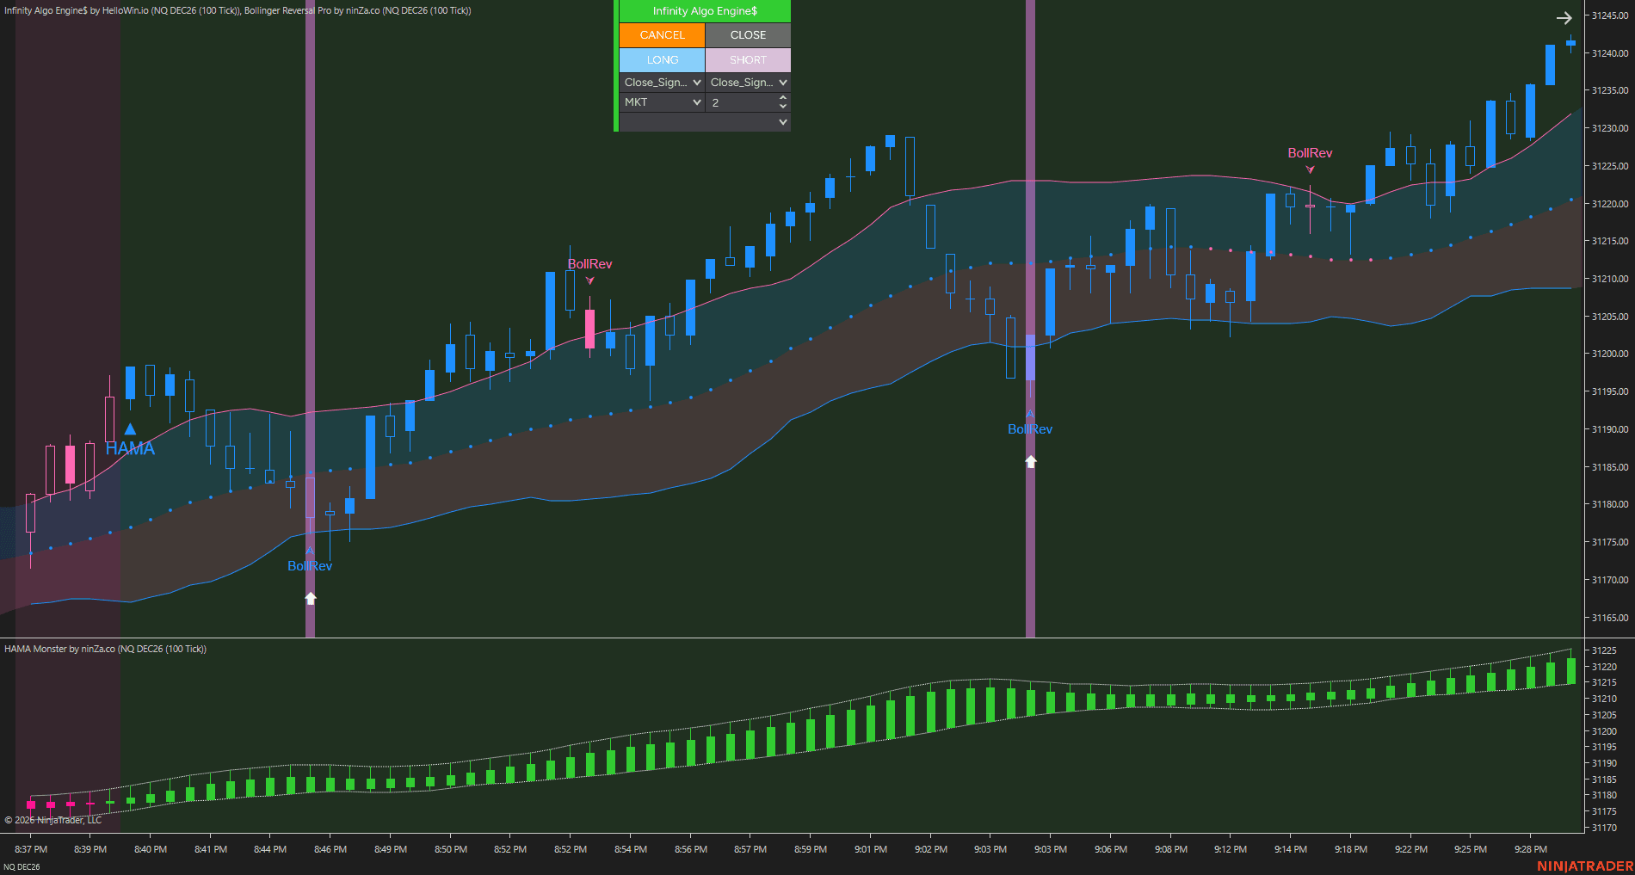This screenshot has height=875, width=1635.
Task: Click the right arrow icon above the price scale
Action: click(1564, 17)
